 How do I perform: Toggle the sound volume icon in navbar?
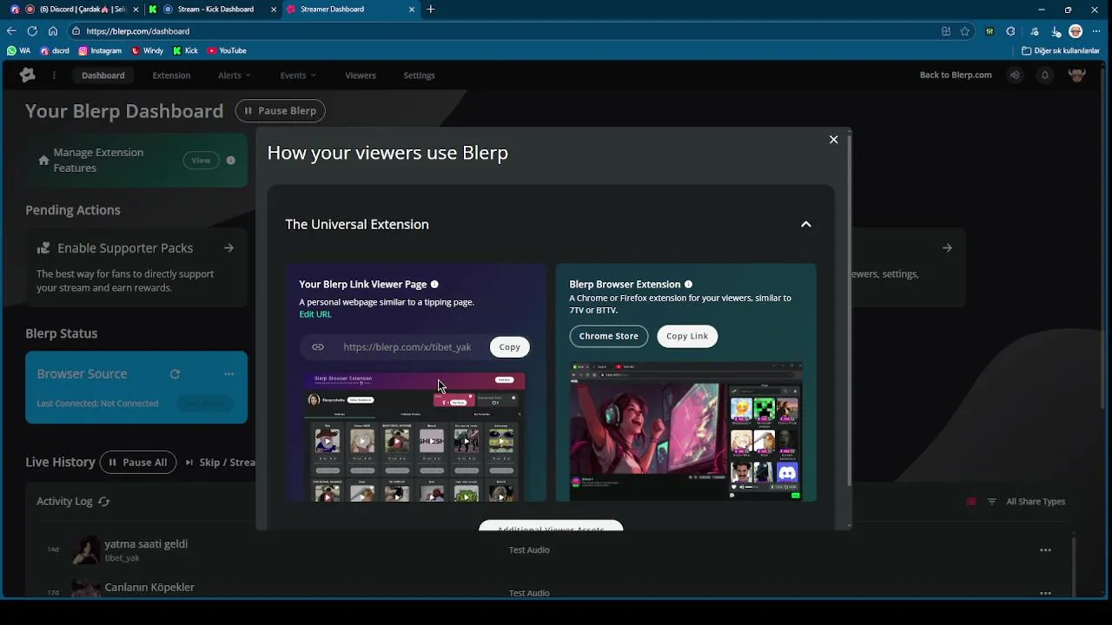coord(1015,75)
